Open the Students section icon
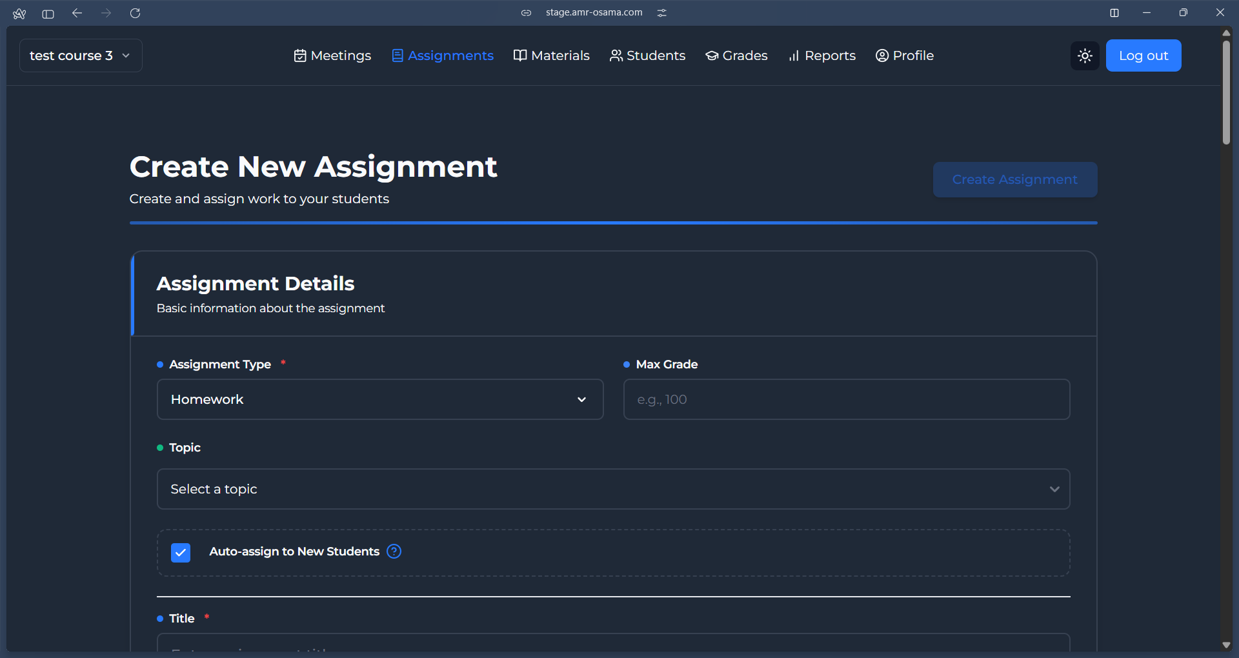This screenshot has width=1239, height=658. click(616, 55)
